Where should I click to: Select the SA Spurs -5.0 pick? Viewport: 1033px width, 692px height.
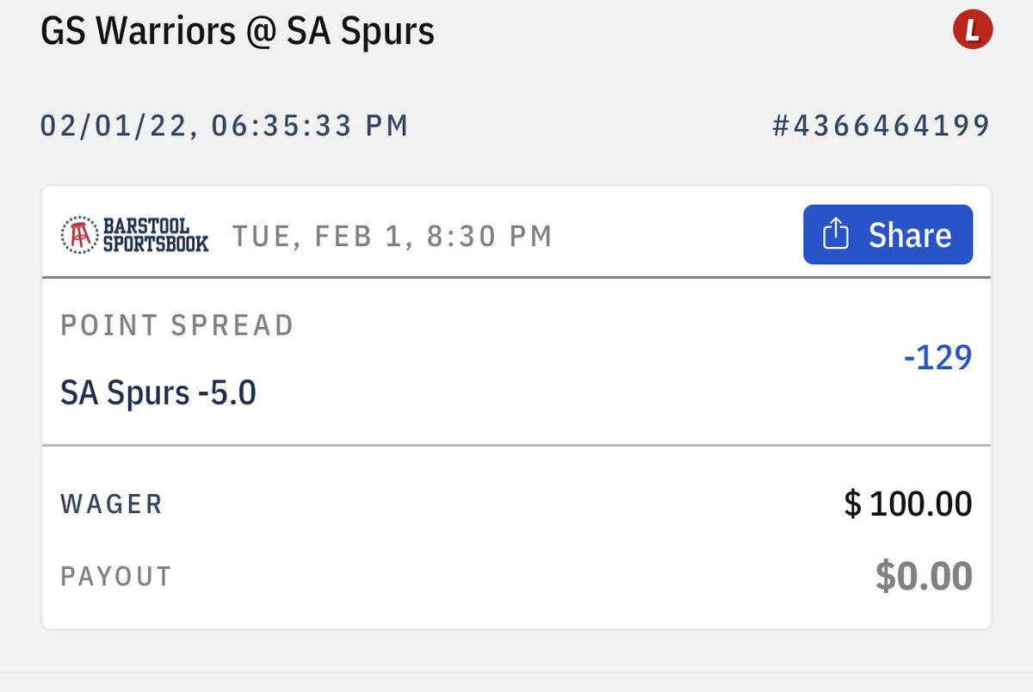click(x=158, y=393)
